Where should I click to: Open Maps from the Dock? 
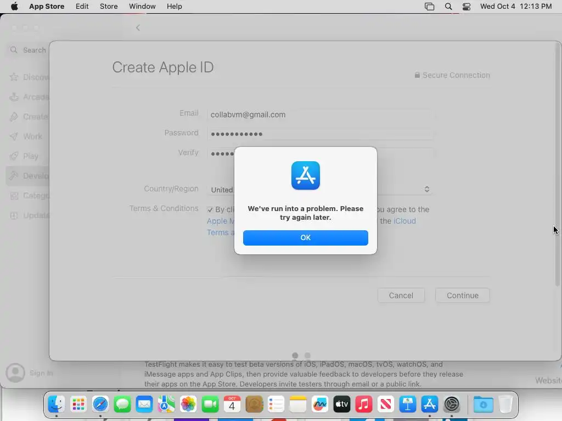click(x=166, y=405)
